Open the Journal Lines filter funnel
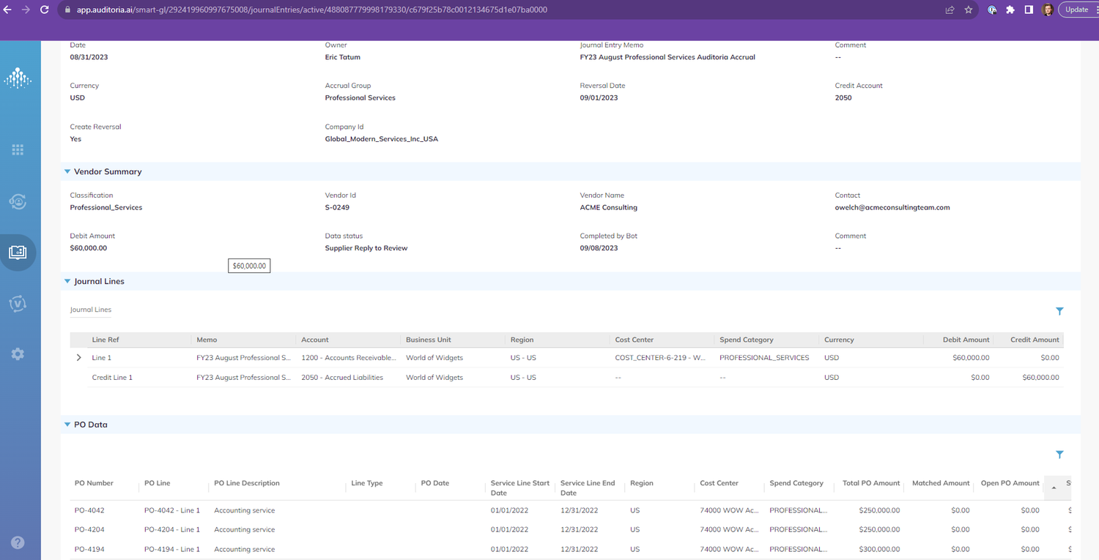1099x560 pixels. coord(1059,310)
